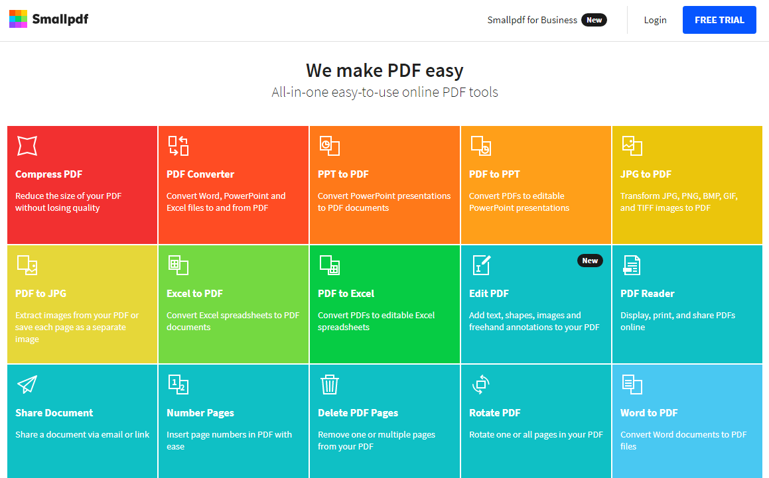Image resolution: width=769 pixels, height=478 pixels.
Task: Open the JPG to PDF title
Action: tap(646, 174)
